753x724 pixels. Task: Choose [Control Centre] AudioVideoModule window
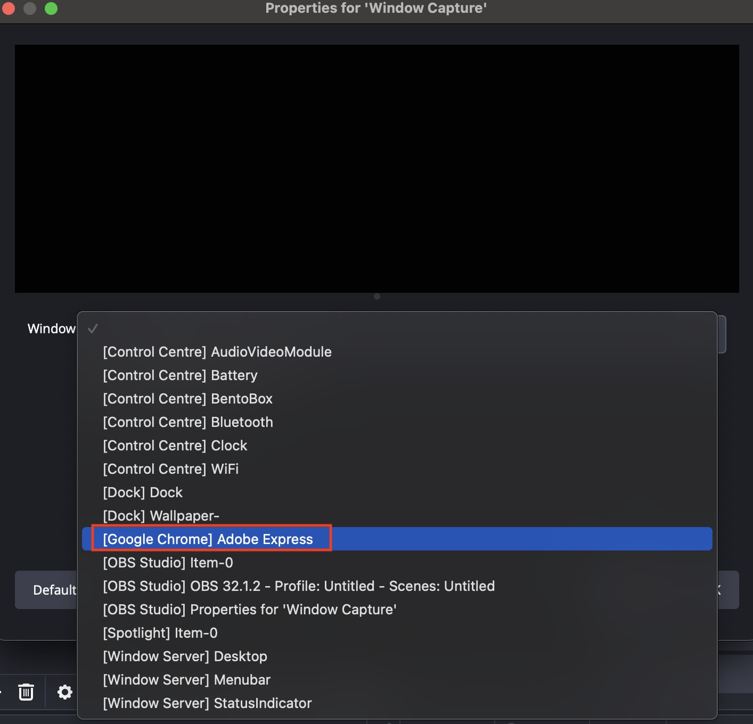[x=397, y=352]
